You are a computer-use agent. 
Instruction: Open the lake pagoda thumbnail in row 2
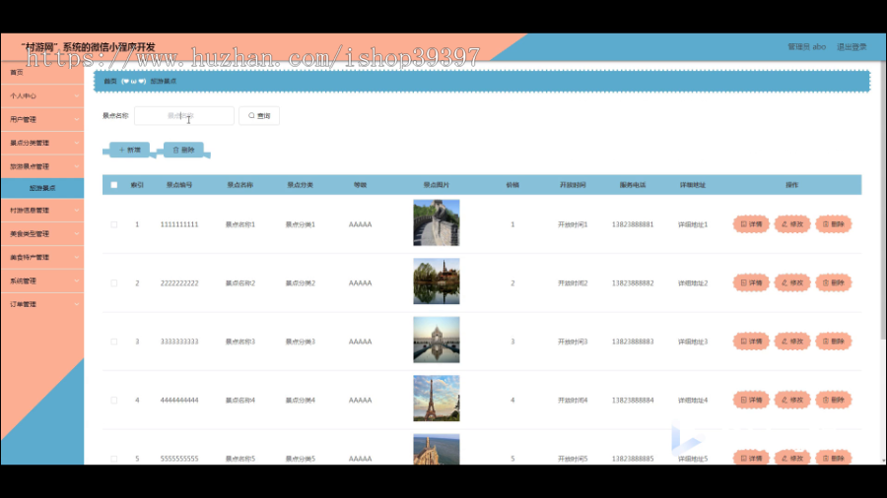pos(437,281)
